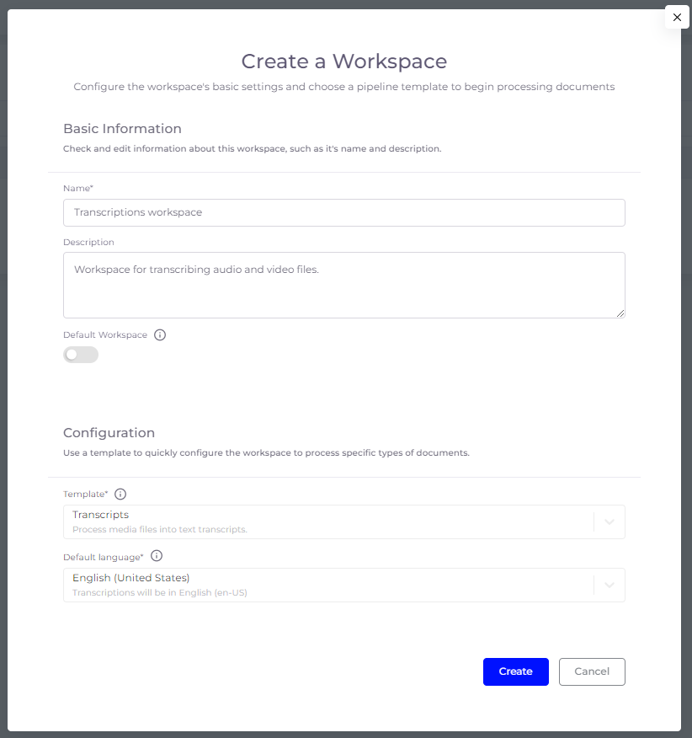Click the Description field label
This screenshot has width=692, height=738.
coord(88,242)
